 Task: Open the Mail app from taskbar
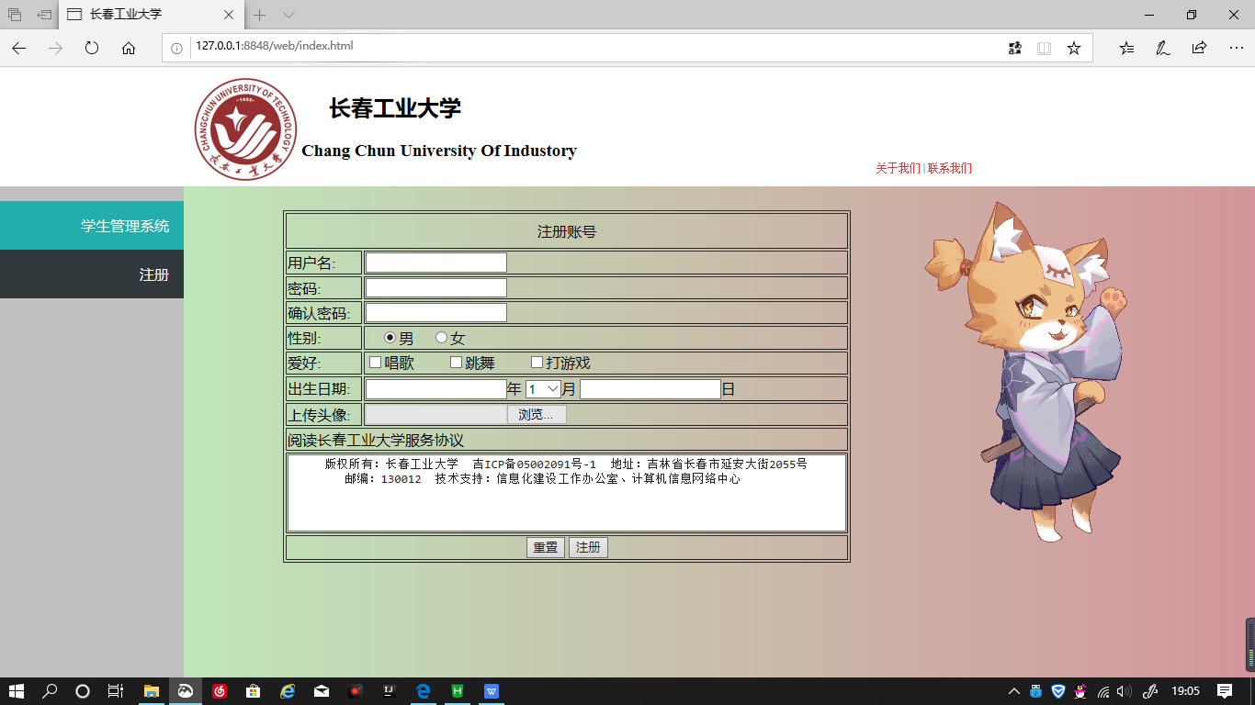tap(322, 690)
